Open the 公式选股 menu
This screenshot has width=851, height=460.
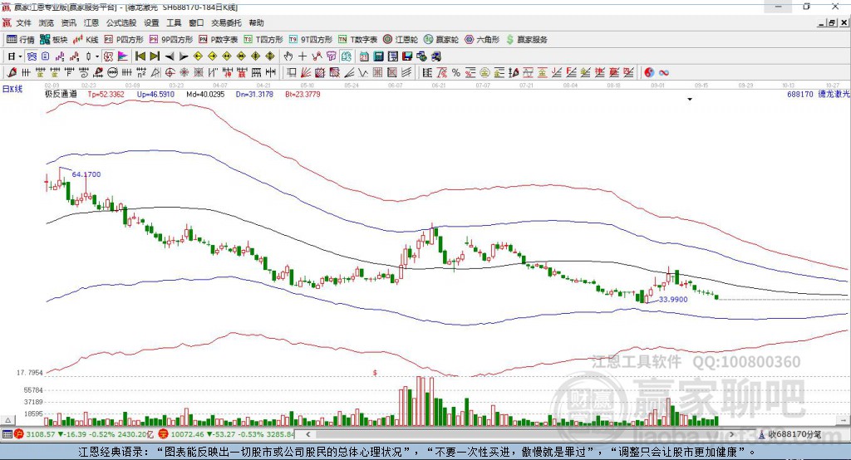(121, 22)
